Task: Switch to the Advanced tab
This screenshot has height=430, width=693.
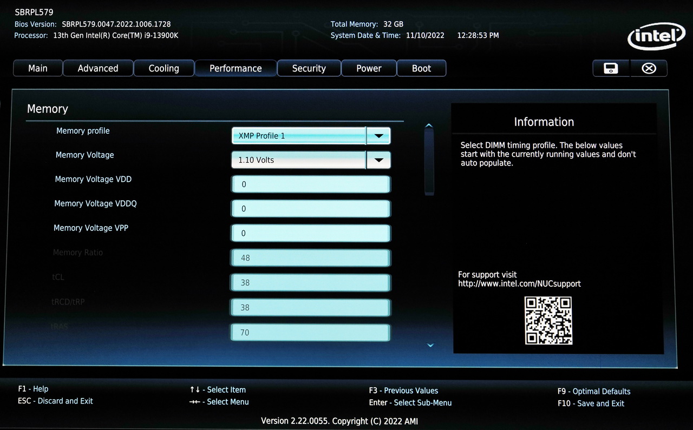Action: point(98,68)
